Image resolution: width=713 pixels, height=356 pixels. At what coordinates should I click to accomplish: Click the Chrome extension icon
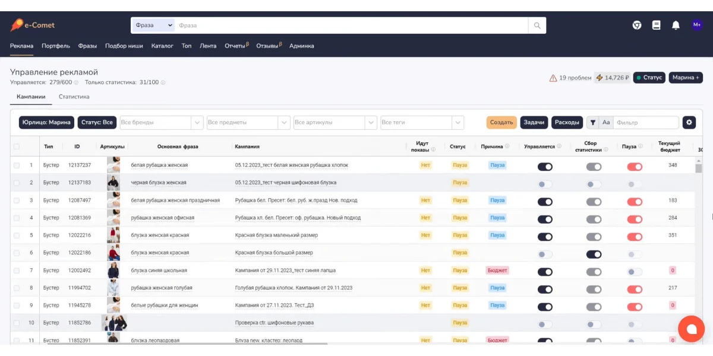[636, 26]
